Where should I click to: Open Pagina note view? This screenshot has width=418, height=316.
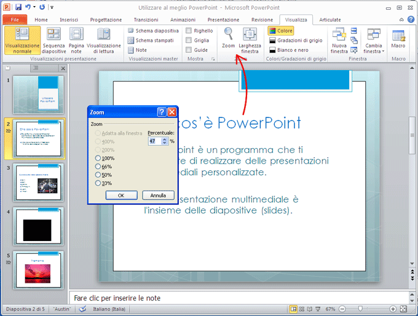tap(76, 40)
